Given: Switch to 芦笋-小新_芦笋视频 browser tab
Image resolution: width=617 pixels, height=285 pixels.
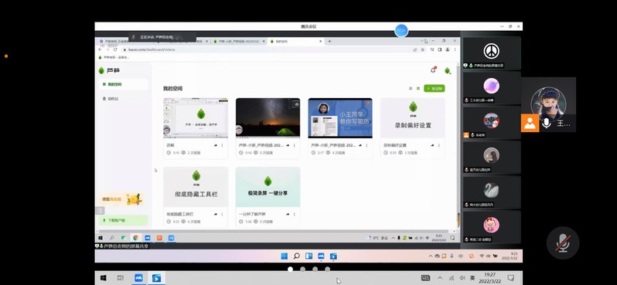Looking at the screenshot, I should 239,41.
